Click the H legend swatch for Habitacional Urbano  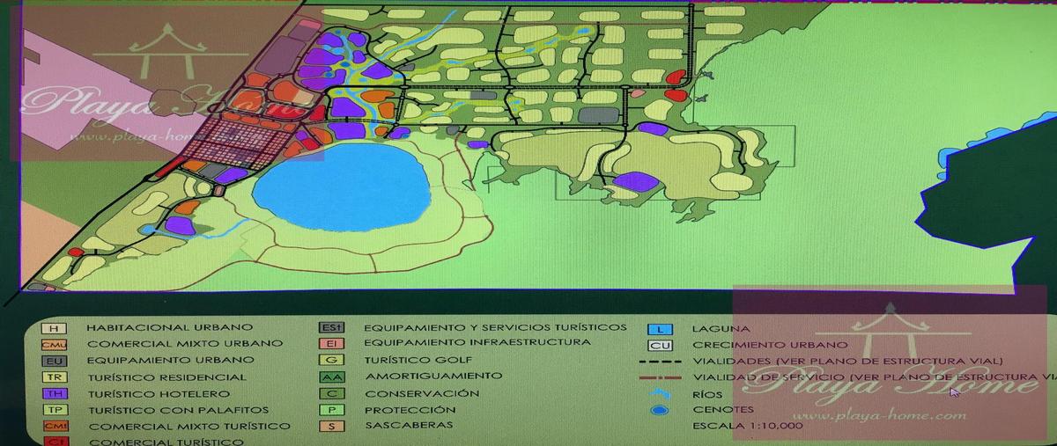click(52, 327)
